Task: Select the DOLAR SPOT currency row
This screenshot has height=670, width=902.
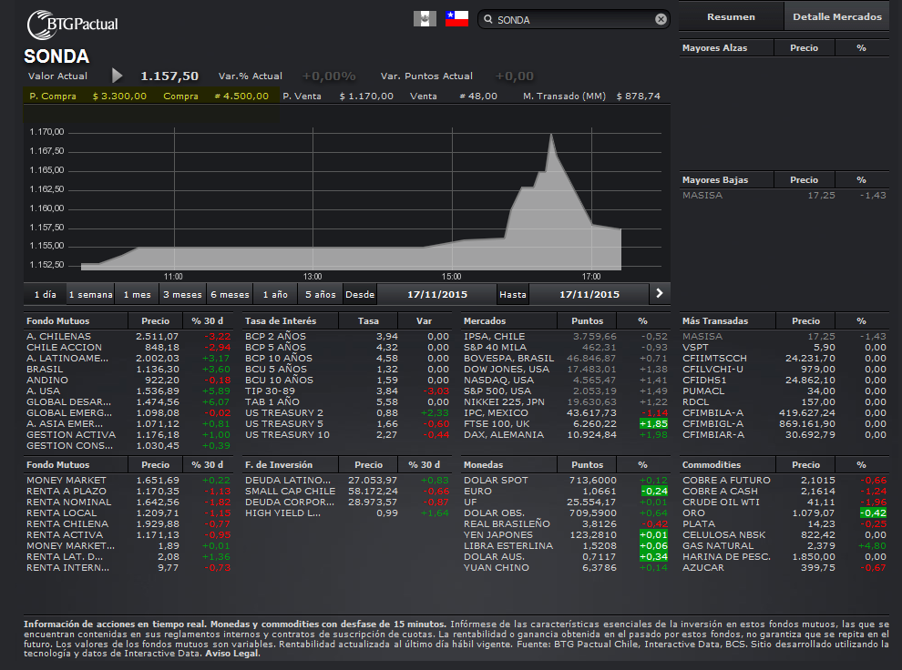Action: point(495,480)
